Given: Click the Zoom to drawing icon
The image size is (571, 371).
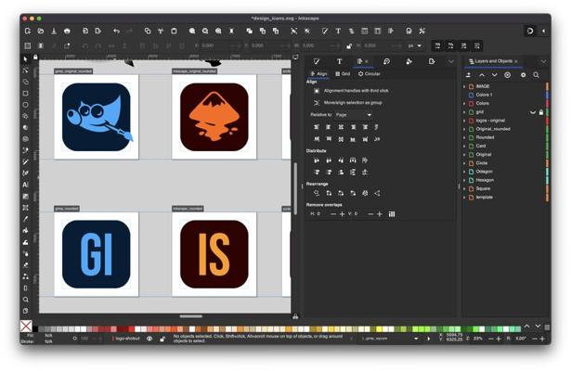Looking at the screenshot, I should tap(205, 32).
